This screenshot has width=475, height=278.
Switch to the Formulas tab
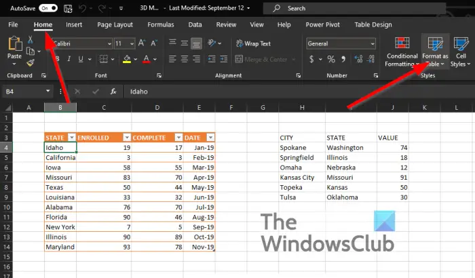pos(161,24)
